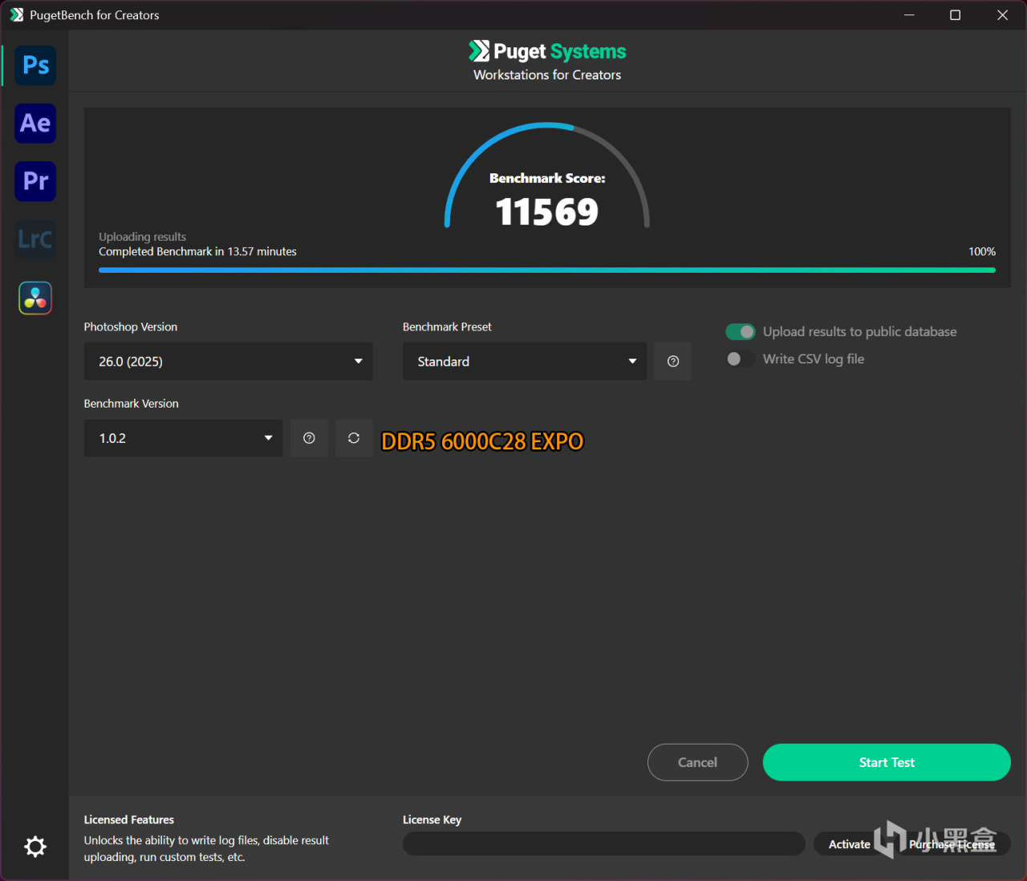Switch to the Premiere Pro benchmark
This screenshot has height=881, width=1027.
pyautogui.click(x=35, y=181)
